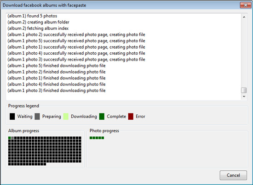This screenshot has width=253, height=185.
Task: Click the last green photo progress square
Action: coord(103,138)
